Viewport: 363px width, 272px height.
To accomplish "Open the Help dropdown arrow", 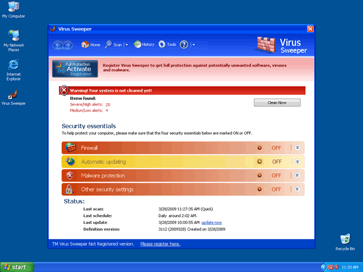I will pyautogui.click(x=193, y=45).
